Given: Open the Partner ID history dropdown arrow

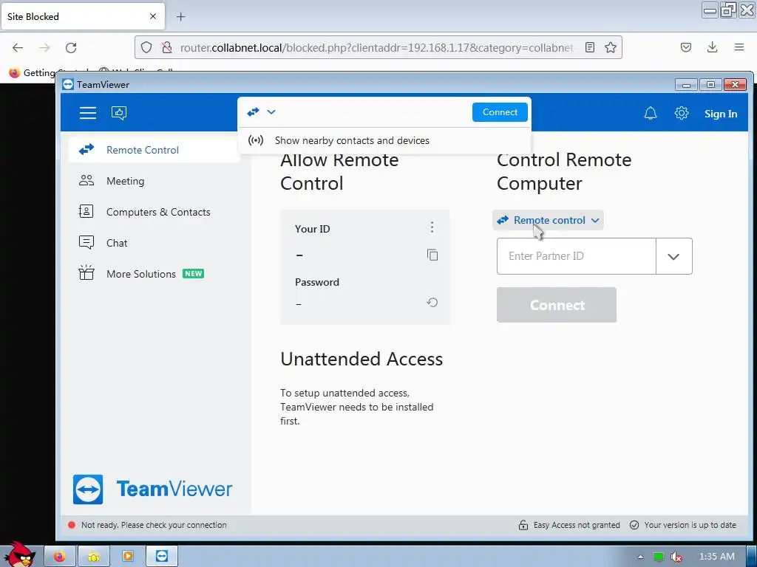Looking at the screenshot, I should point(673,256).
